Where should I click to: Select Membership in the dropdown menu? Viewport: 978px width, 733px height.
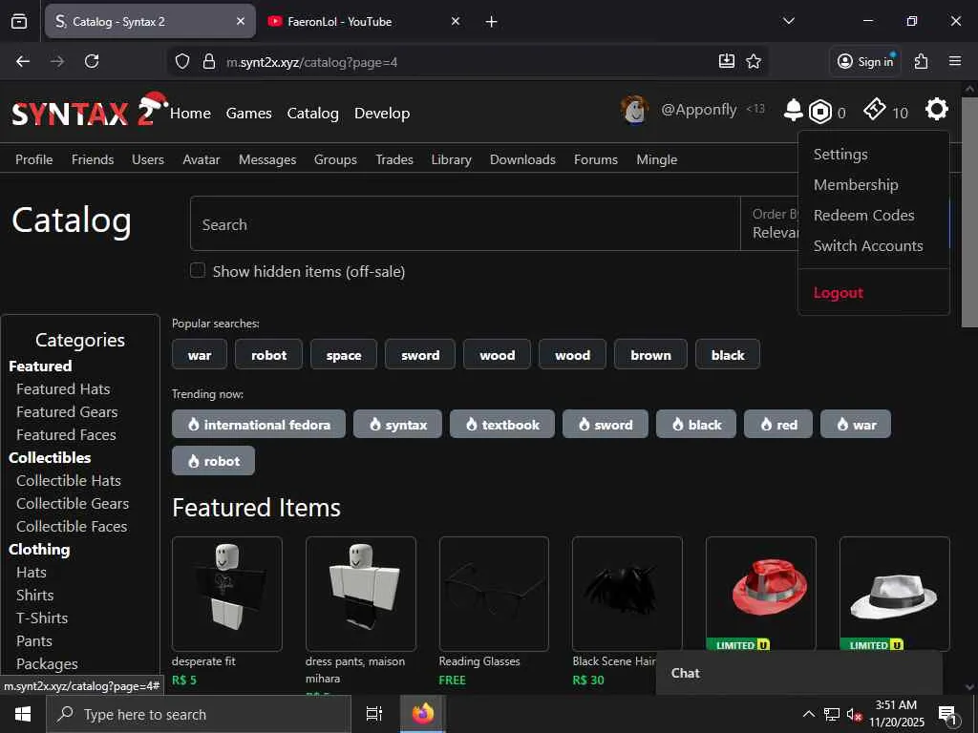[856, 184]
